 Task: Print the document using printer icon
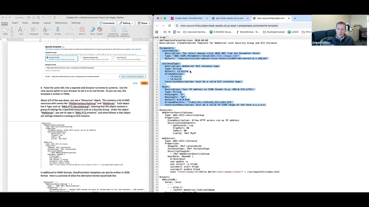tap(54, 18)
